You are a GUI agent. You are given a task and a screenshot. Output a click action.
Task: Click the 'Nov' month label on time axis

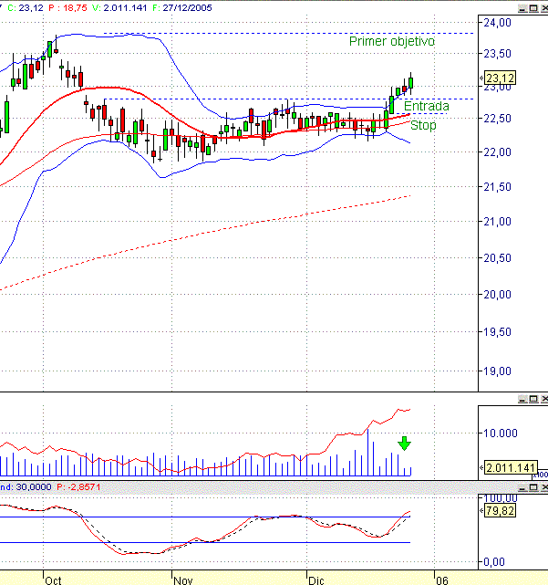(183, 580)
